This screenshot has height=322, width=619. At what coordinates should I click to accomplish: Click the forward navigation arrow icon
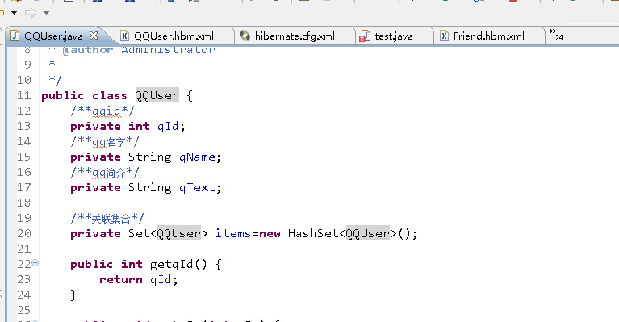click(31, 13)
